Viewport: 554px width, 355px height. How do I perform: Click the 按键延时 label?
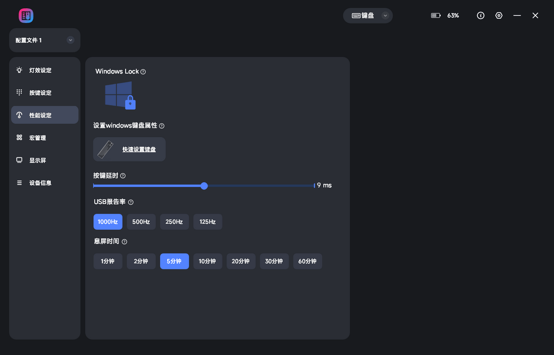point(106,175)
